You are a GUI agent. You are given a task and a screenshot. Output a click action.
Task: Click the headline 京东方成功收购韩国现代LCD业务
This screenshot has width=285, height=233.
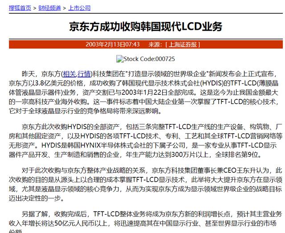(146, 27)
